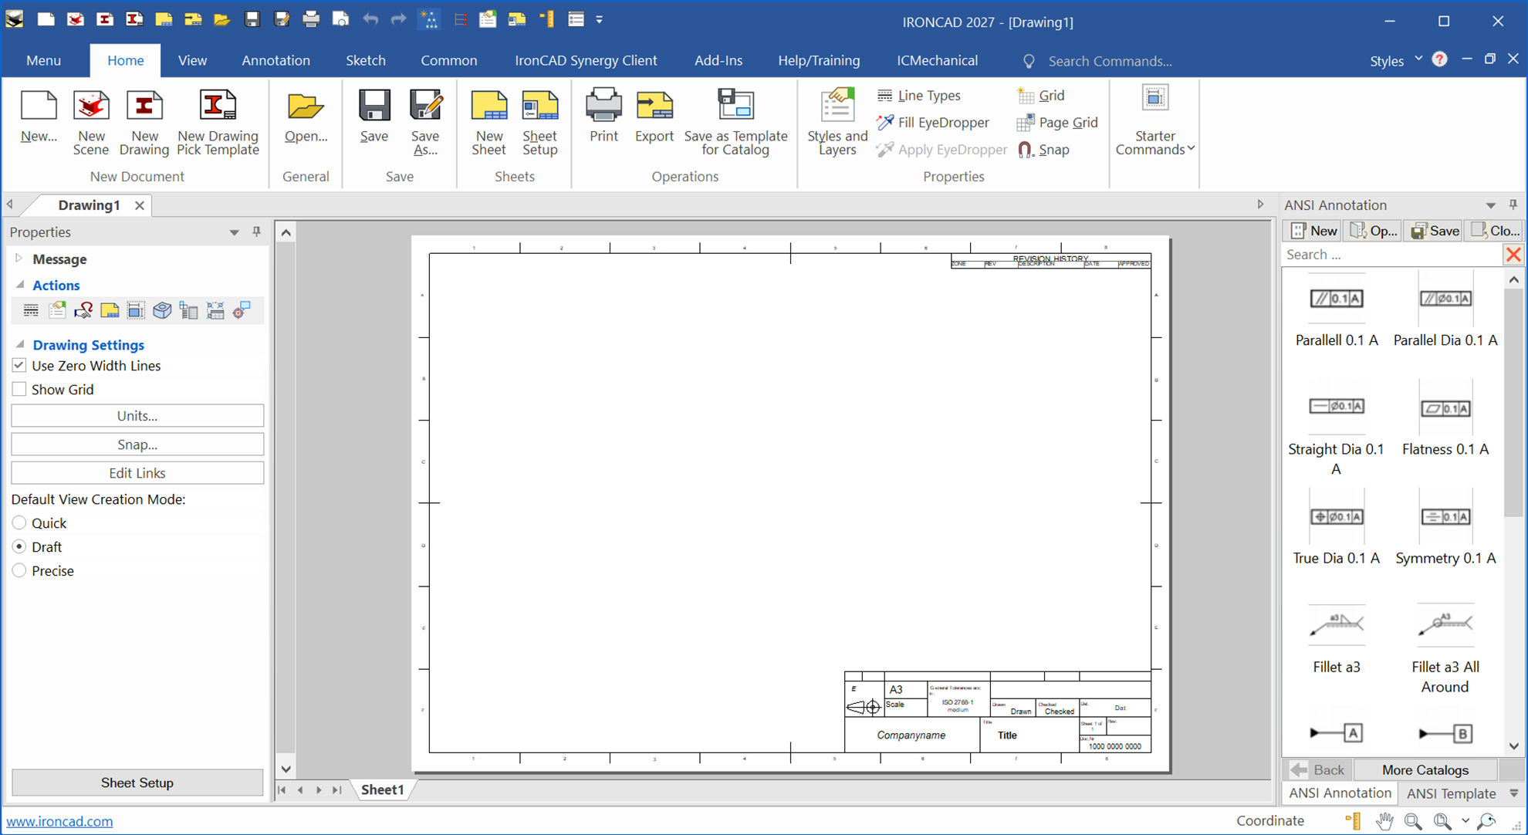Click the Search Commands field
This screenshot has height=835, width=1528.
coord(1109,60)
